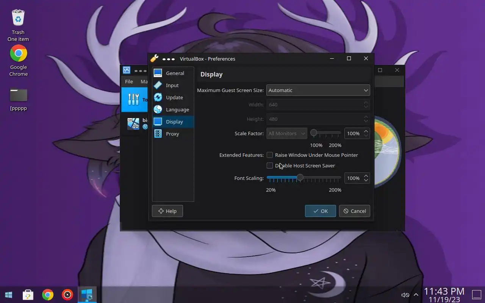Click the taskbar clock showing 11:43 PM

444,295
